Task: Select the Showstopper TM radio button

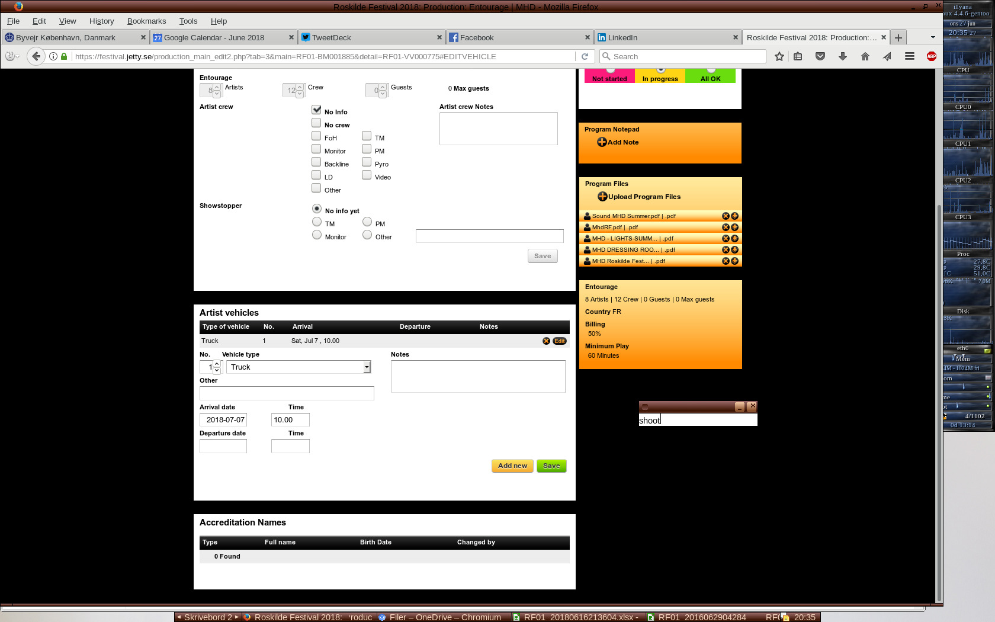Action: tap(317, 222)
